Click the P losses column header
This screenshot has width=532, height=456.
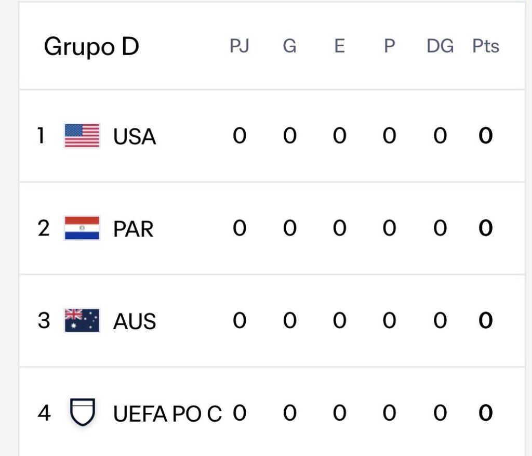click(x=389, y=46)
